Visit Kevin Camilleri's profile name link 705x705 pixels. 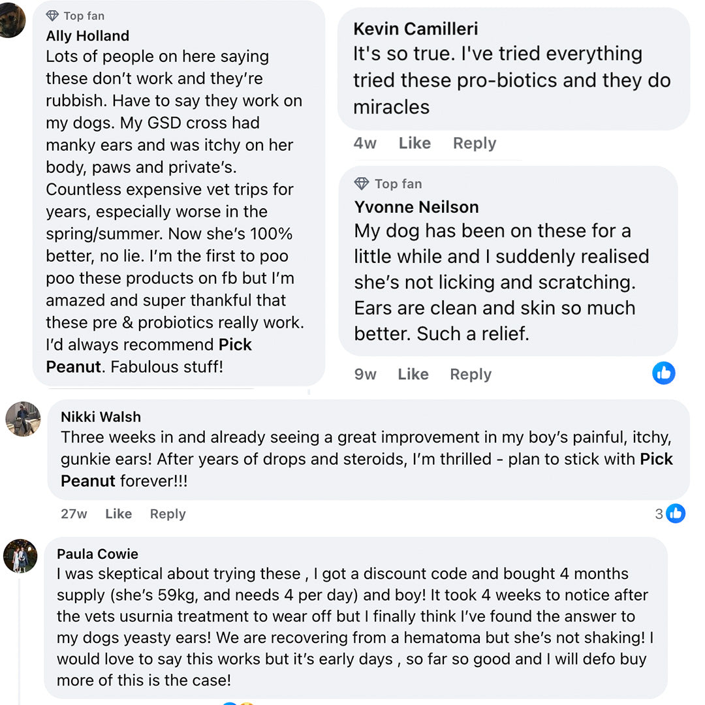[415, 29]
